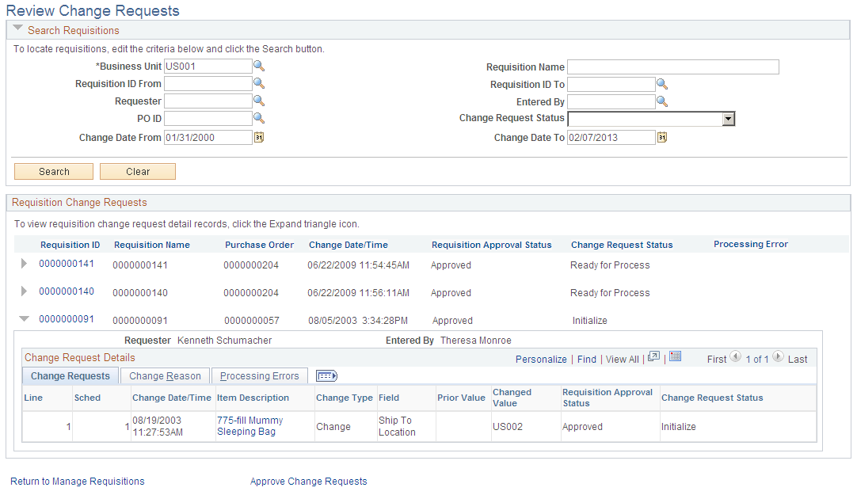Open the Change Date To calendar picker
The width and height of the screenshot is (857, 495).
click(x=662, y=137)
